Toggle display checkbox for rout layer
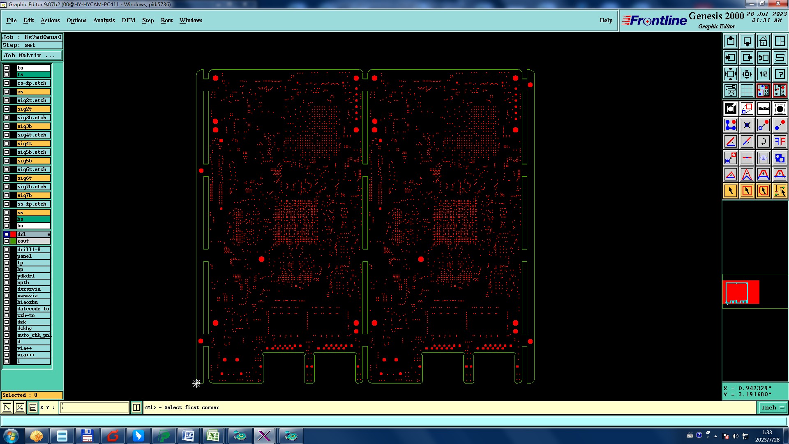This screenshot has width=789, height=444. [x=7, y=241]
